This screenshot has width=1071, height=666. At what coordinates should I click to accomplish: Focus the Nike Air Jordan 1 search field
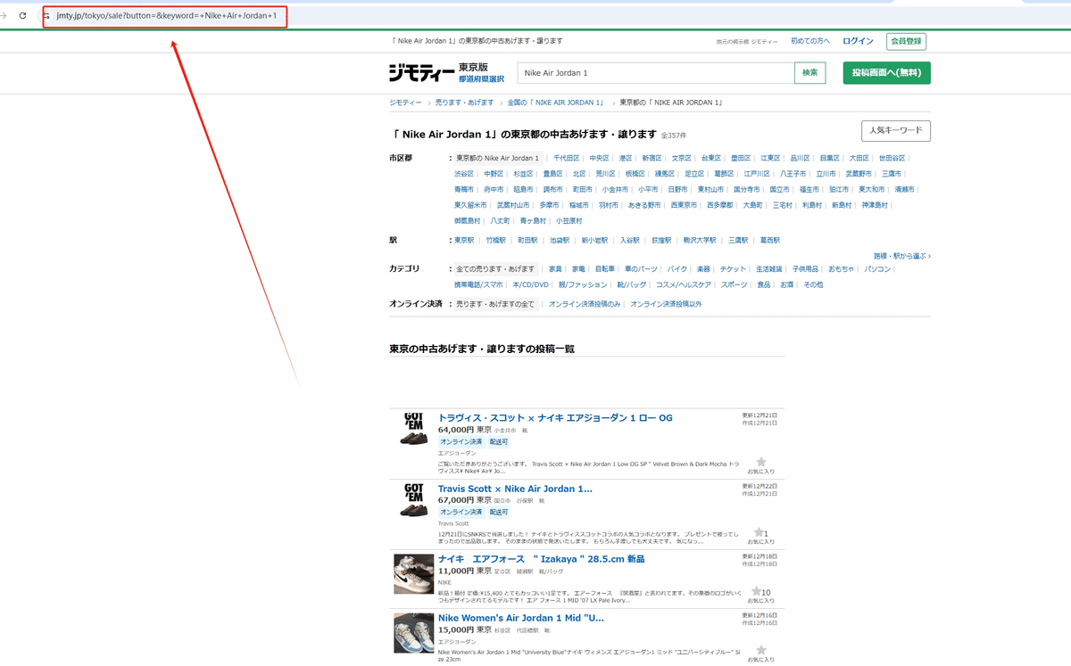[x=656, y=73]
